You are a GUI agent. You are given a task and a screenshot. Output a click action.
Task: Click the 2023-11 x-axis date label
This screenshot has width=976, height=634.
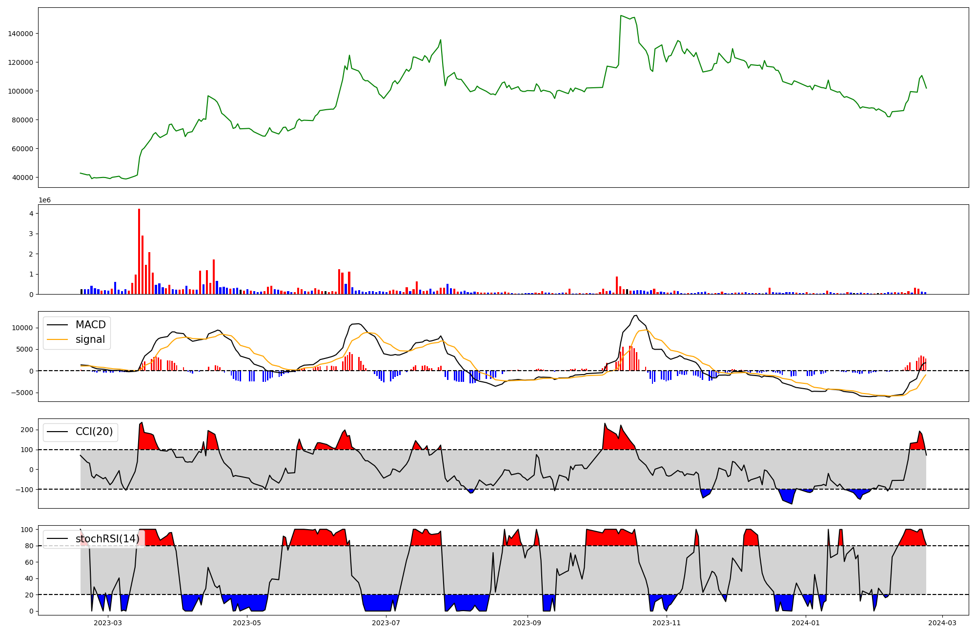coord(666,623)
